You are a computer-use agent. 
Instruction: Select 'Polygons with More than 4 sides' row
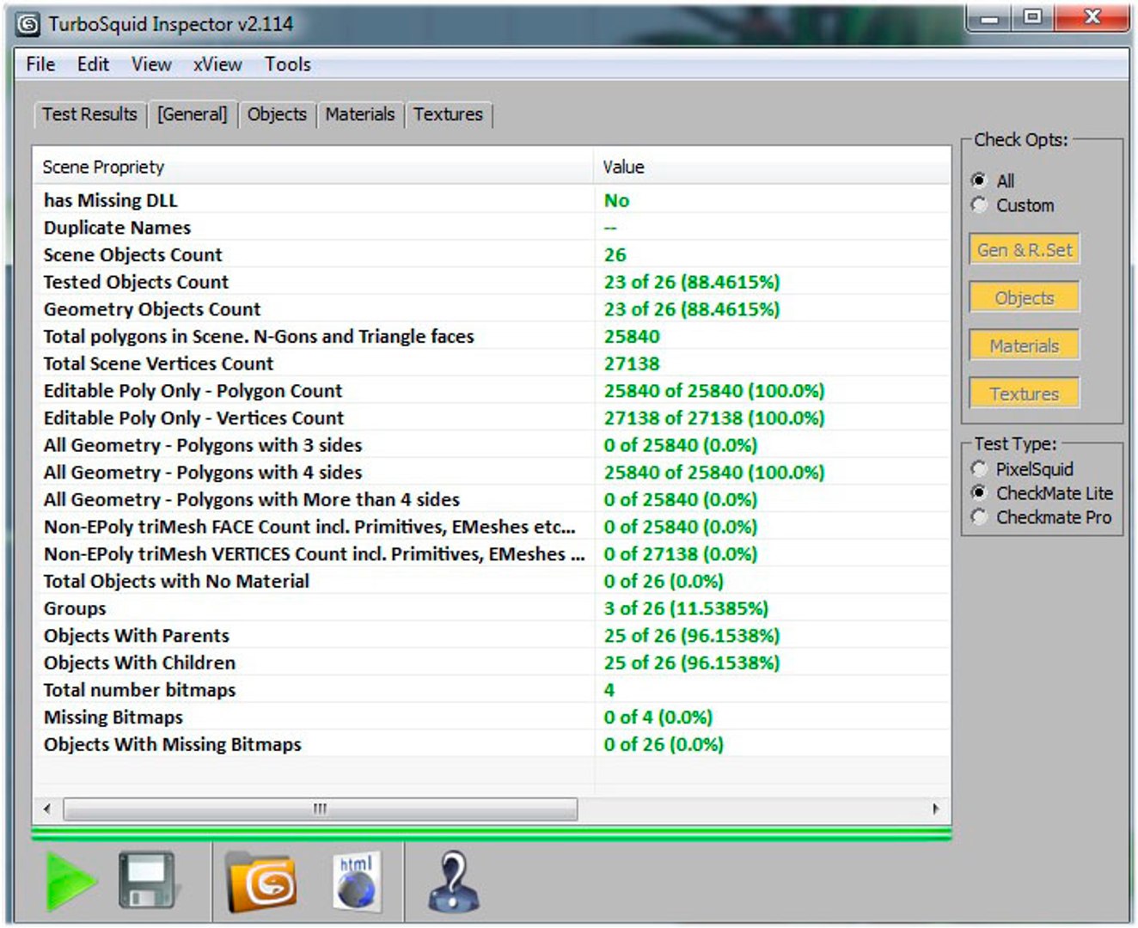coord(492,500)
